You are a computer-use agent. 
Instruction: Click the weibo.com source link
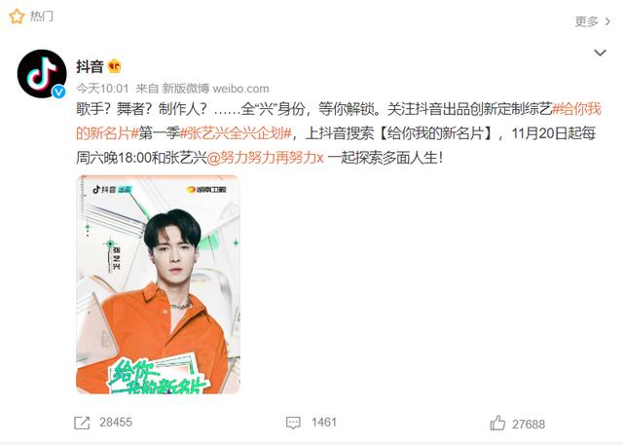[x=240, y=89]
